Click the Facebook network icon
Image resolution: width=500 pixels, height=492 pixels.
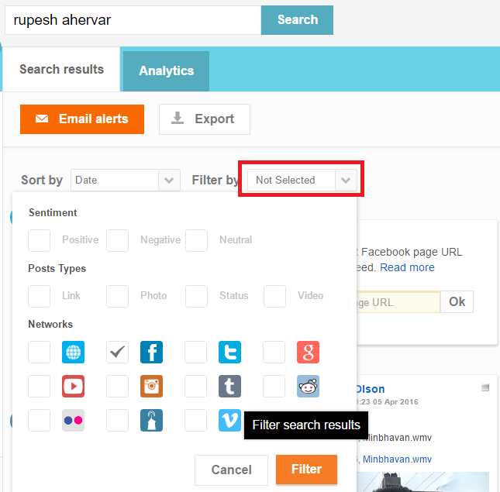coord(151,352)
